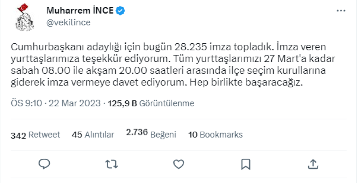Image resolution: width=358 pixels, height=183 pixels.
Task: Click the reply speech bubble icon
Action: pos(45,164)
